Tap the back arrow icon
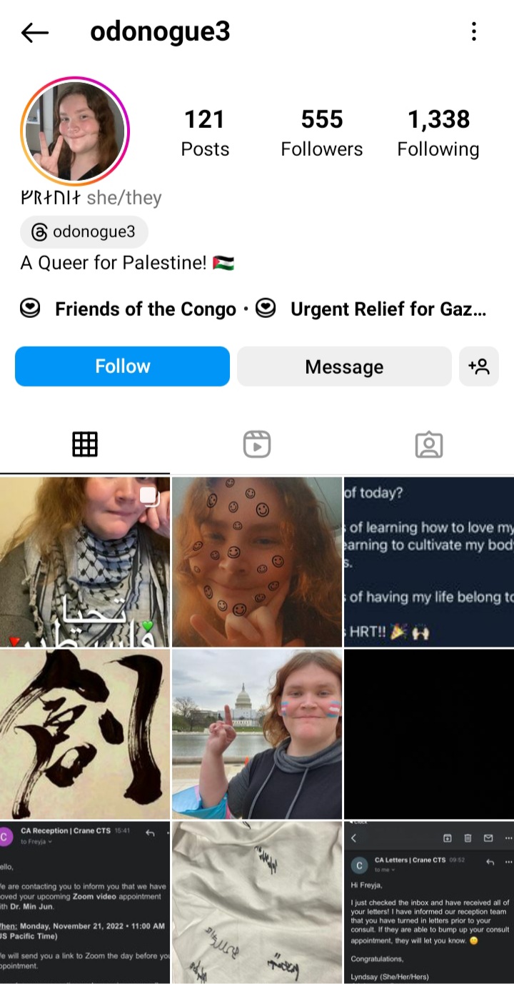514x984 pixels. 34,32
